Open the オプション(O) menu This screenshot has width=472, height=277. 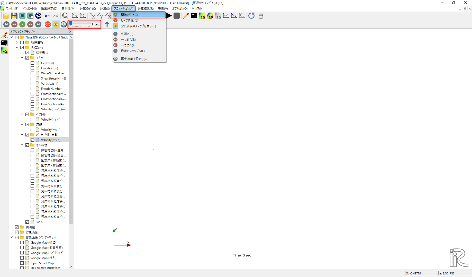(x=180, y=9)
